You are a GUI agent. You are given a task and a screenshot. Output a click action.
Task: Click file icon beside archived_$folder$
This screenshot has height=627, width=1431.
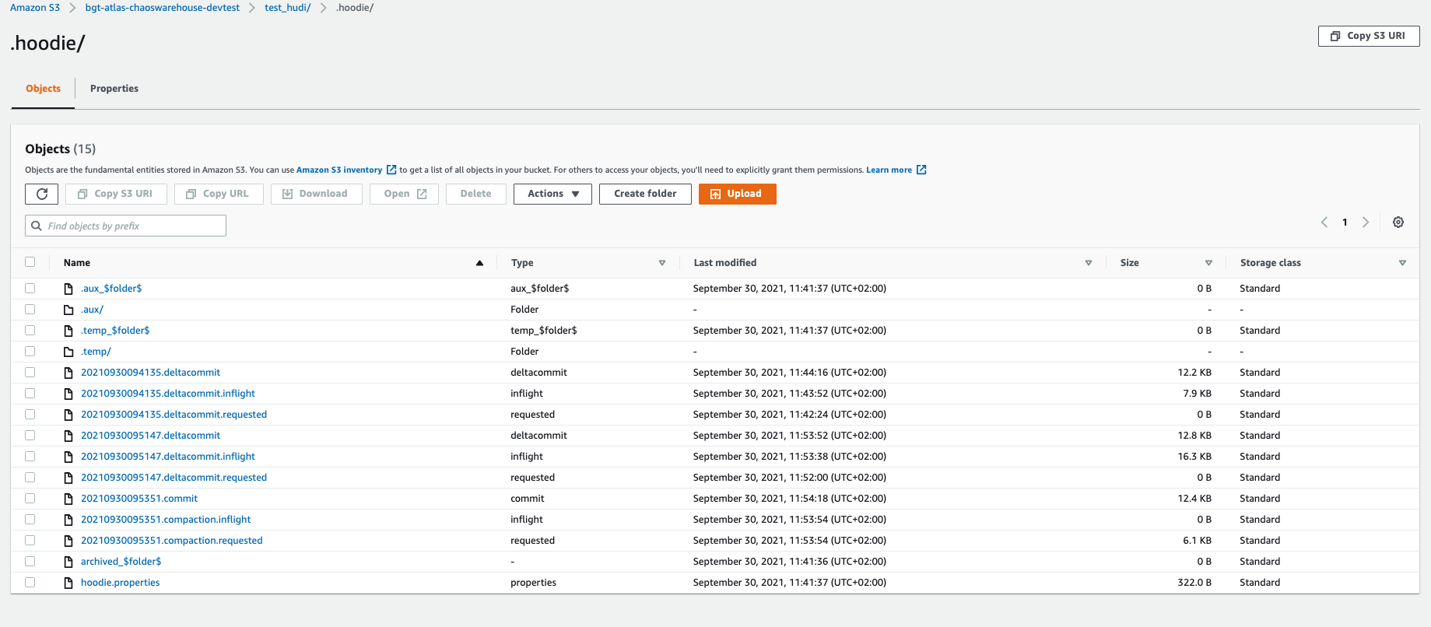[x=68, y=562]
